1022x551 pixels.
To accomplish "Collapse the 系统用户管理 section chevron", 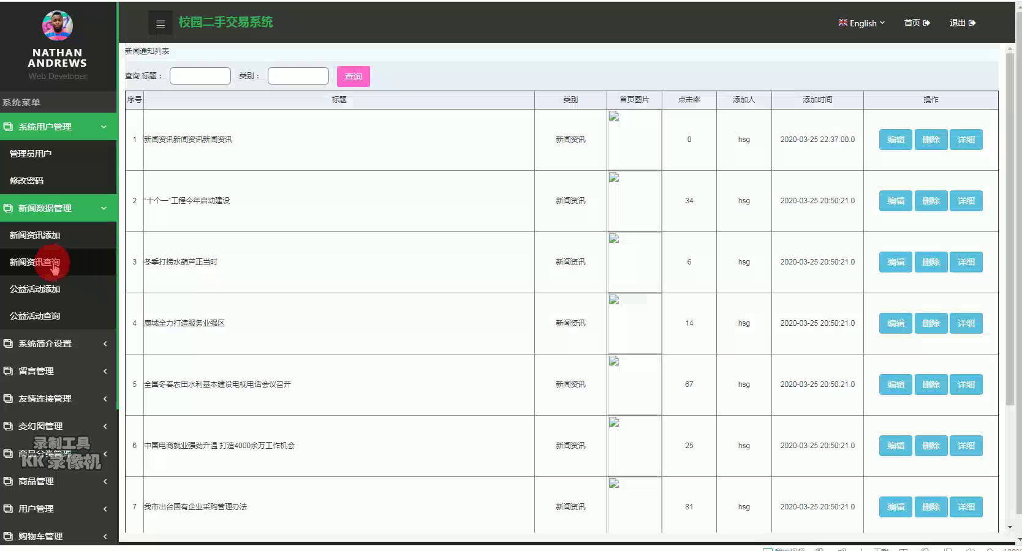I will 104,127.
